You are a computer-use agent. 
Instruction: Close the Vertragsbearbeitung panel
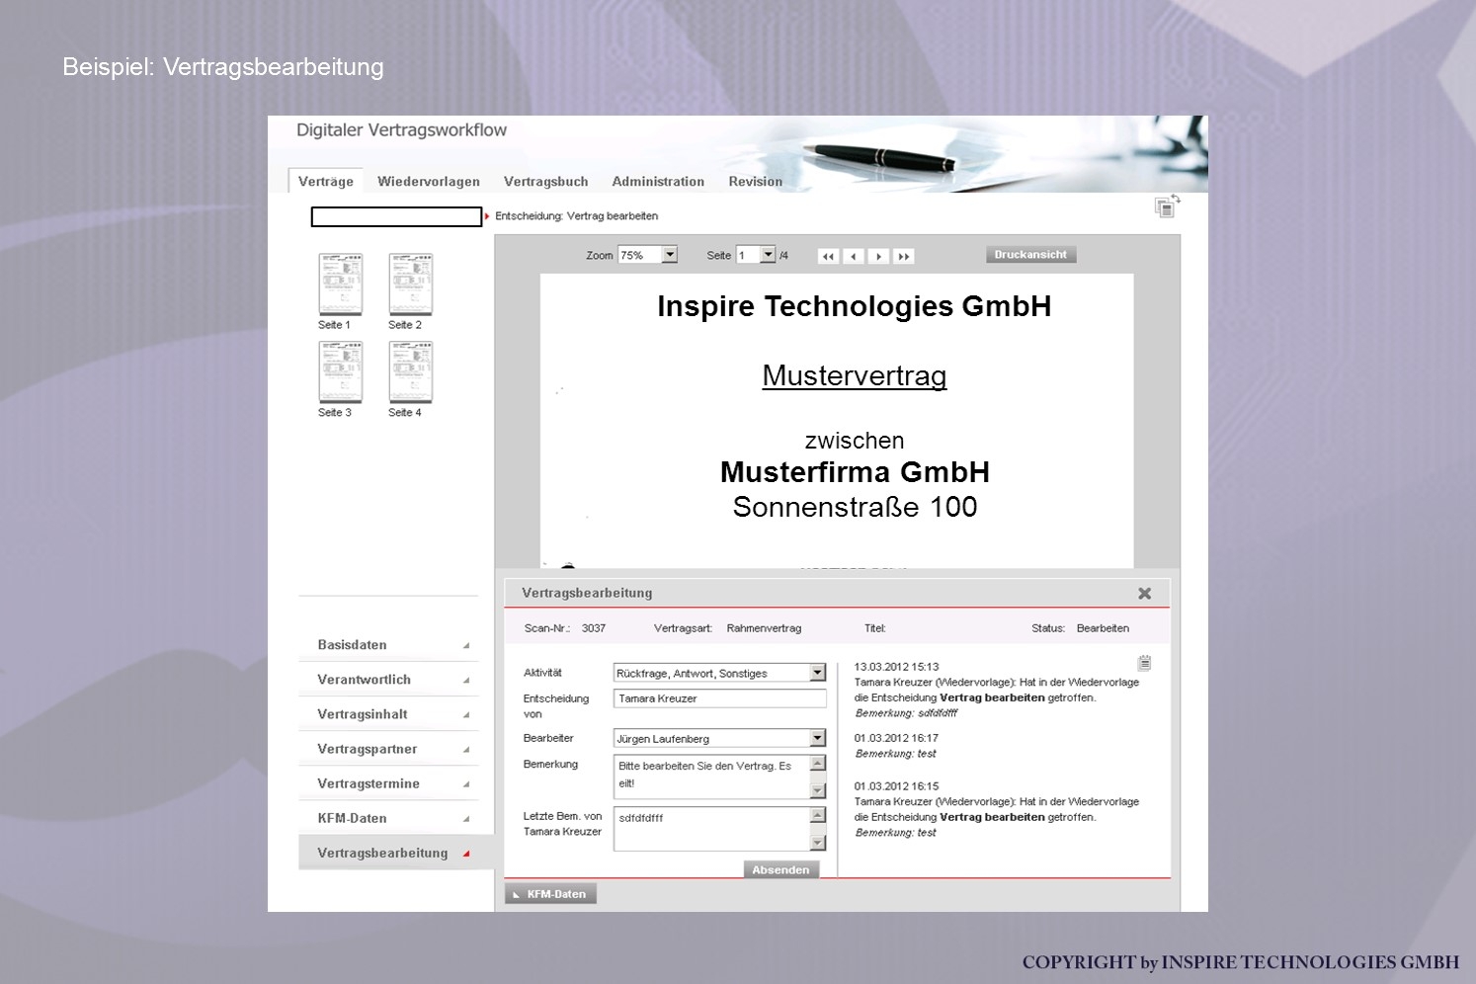click(1144, 593)
